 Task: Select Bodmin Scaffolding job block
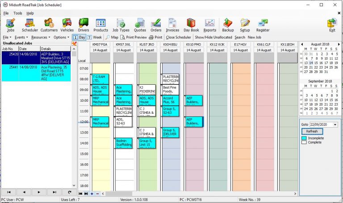[x=124, y=143]
